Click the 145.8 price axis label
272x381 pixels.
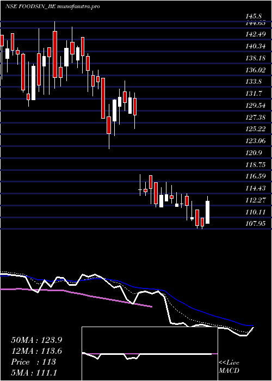254,16
